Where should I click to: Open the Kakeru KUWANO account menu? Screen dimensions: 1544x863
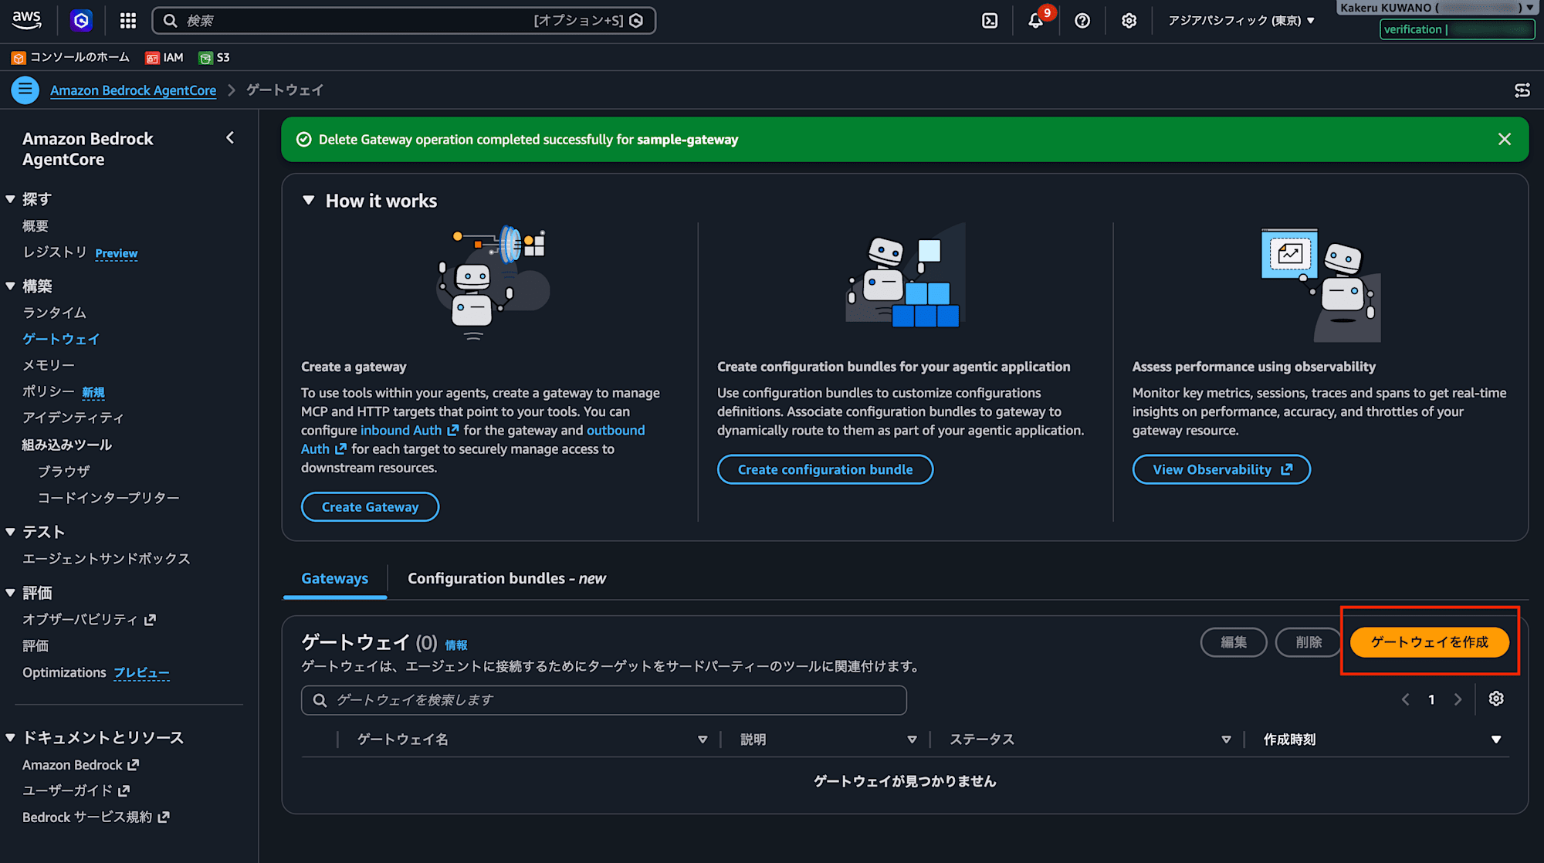point(1437,8)
